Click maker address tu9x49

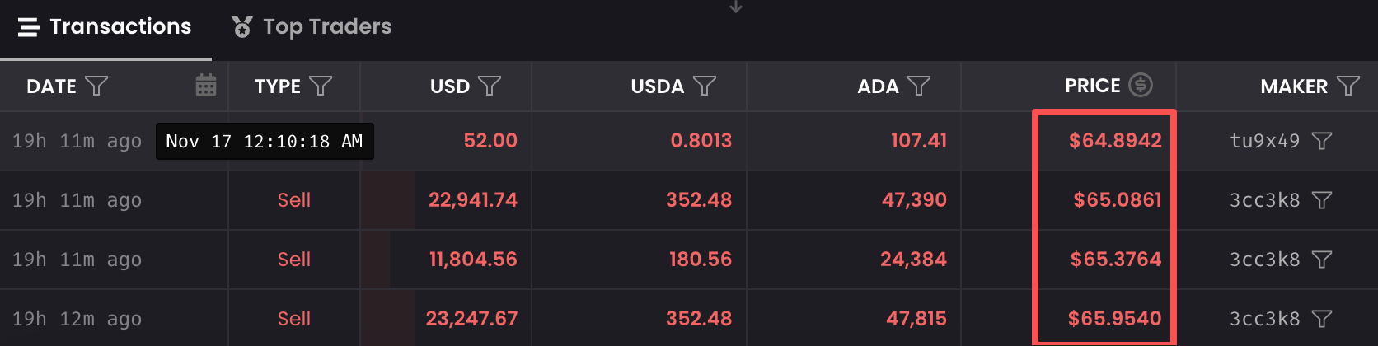click(x=1264, y=141)
